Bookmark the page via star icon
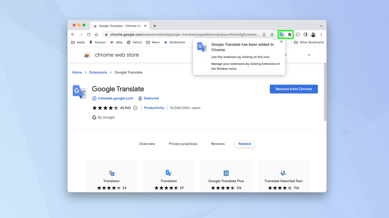The width and height of the screenshot is (389, 218). pos(272,34)
